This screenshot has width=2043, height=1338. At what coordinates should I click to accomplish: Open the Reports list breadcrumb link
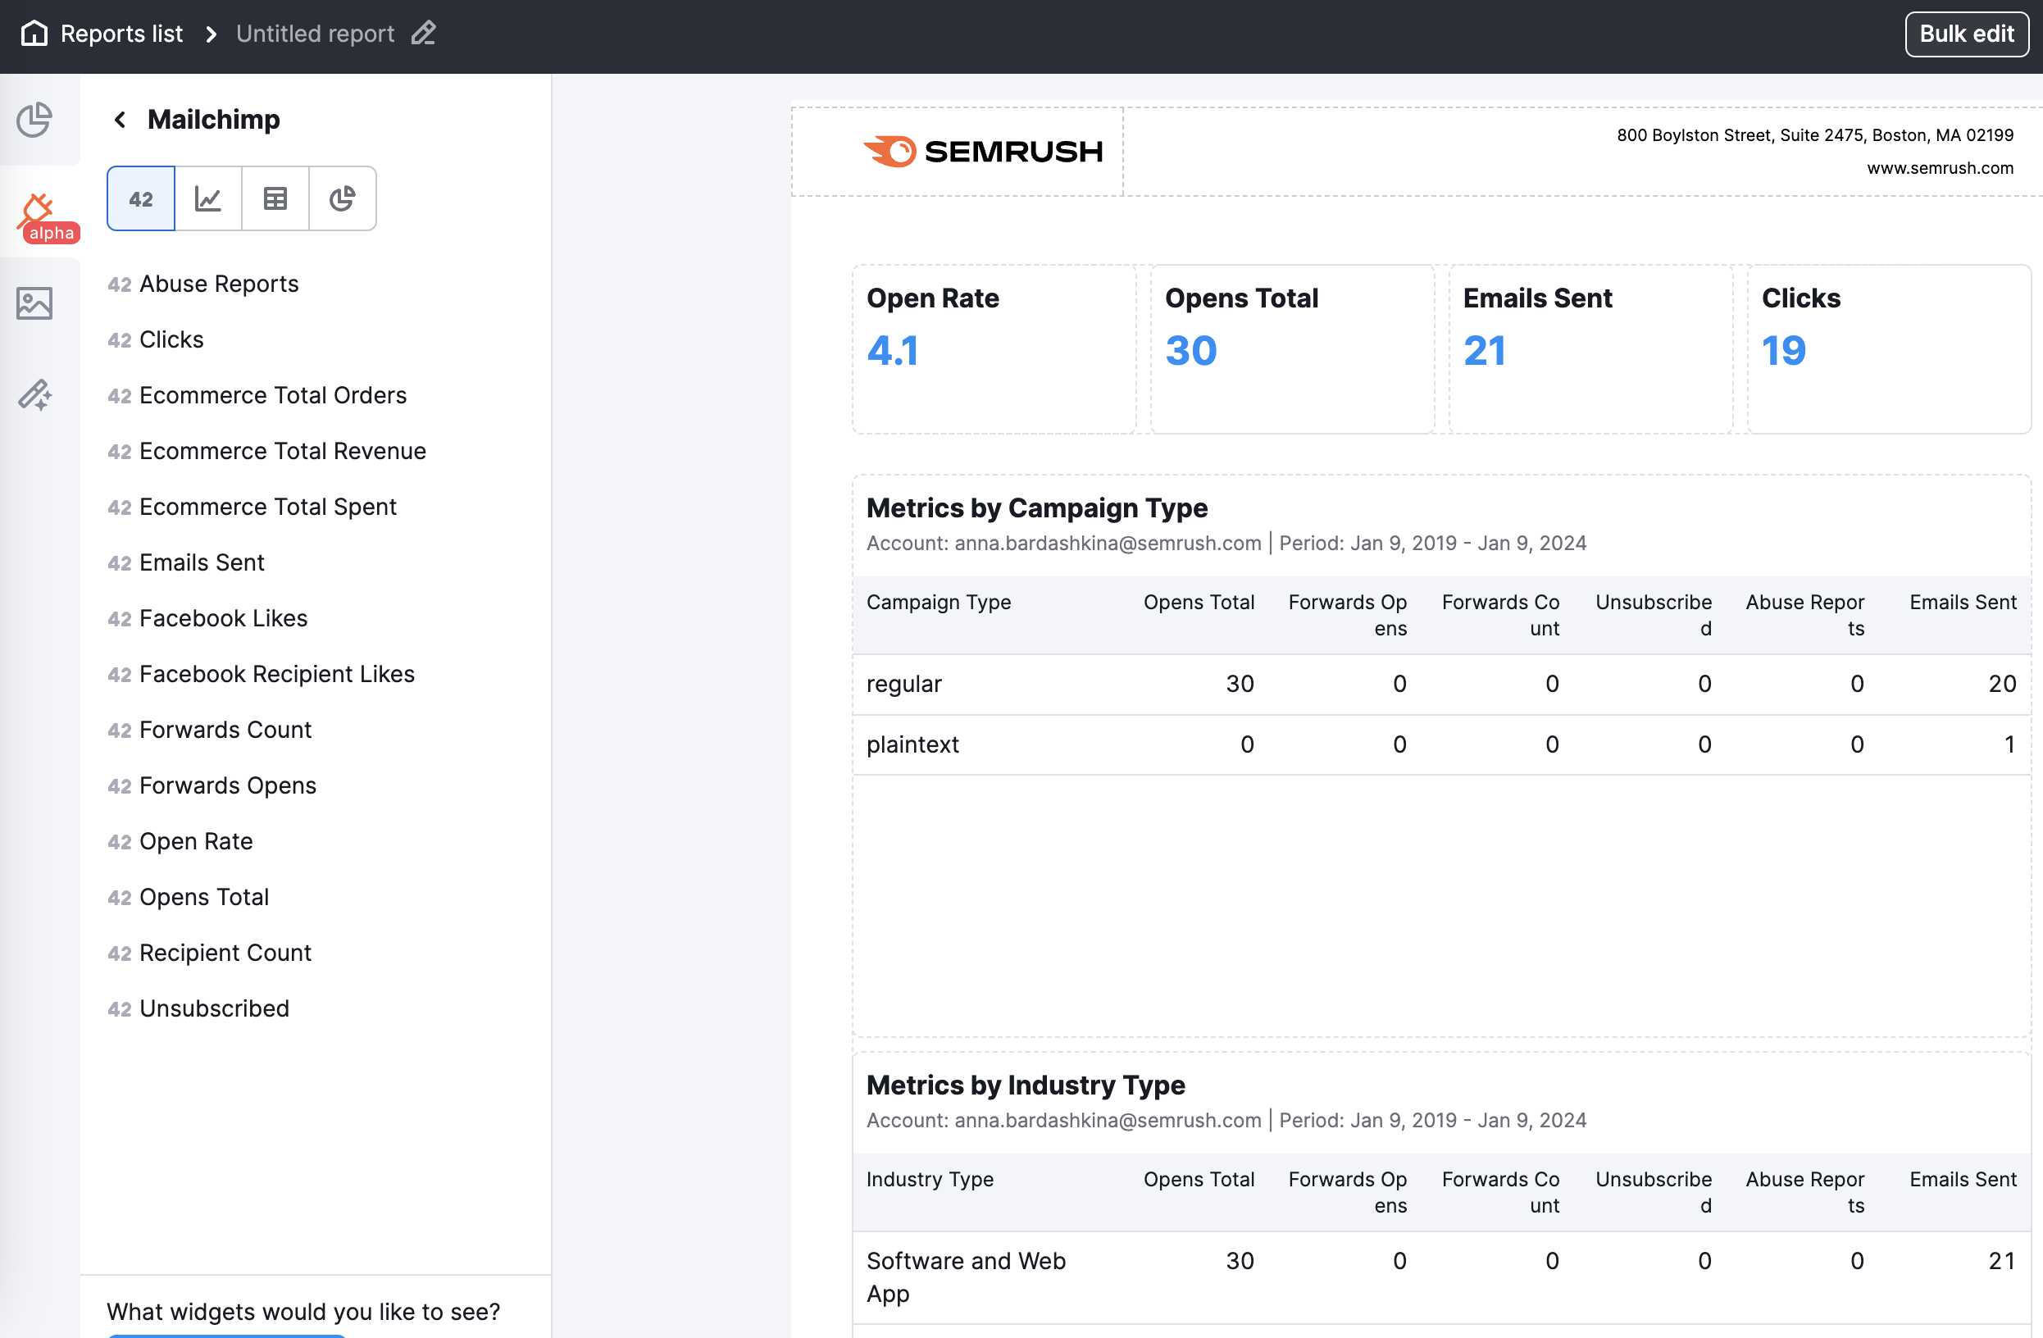121,34
